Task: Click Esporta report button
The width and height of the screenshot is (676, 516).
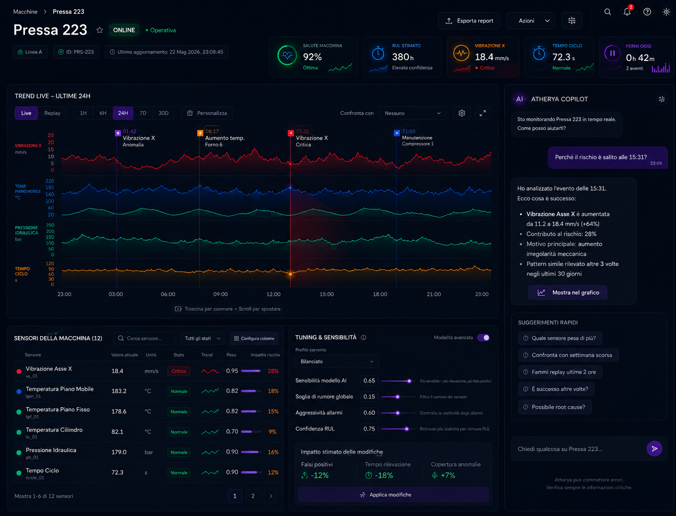Action: point(469,21)
